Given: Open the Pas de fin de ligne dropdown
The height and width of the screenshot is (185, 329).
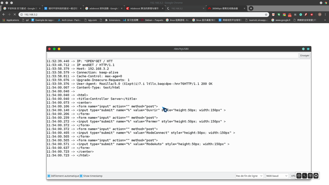Looking at the screenshot, I should 249,176.
